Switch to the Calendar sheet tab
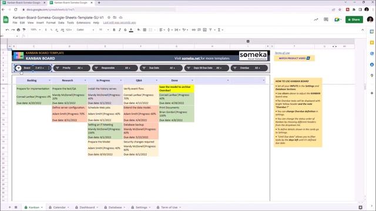 59,207
